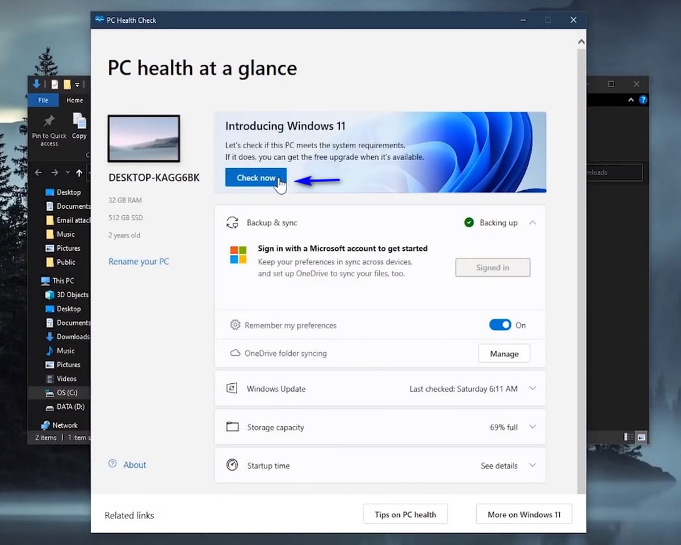This screenshot has height=545, width=681.
Task: Click the green check beside Backing up
Action: 469,223
